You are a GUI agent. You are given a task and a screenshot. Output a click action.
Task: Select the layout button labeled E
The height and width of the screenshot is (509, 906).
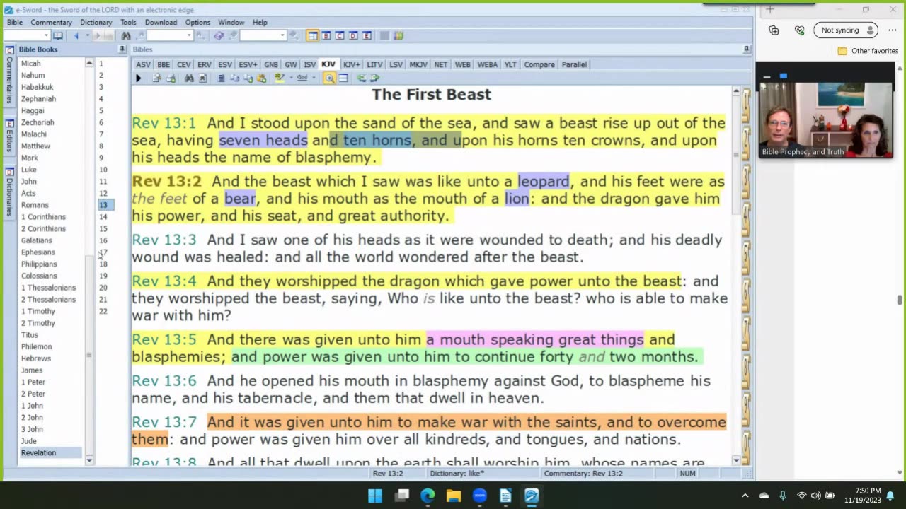(x=367, y=35)
